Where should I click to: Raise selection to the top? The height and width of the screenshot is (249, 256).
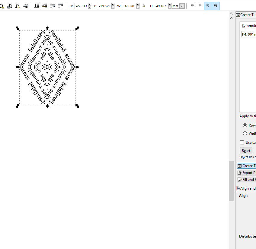click(x=60, y=5)
